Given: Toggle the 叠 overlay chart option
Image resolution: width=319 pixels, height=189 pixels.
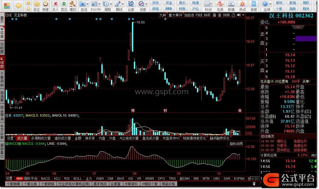Looking at the screenshot, I should [x=214, y=15].
